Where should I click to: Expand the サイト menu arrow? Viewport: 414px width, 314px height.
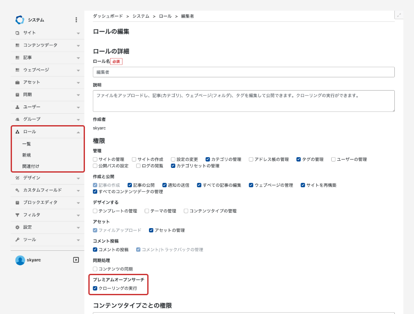[78, 33]
